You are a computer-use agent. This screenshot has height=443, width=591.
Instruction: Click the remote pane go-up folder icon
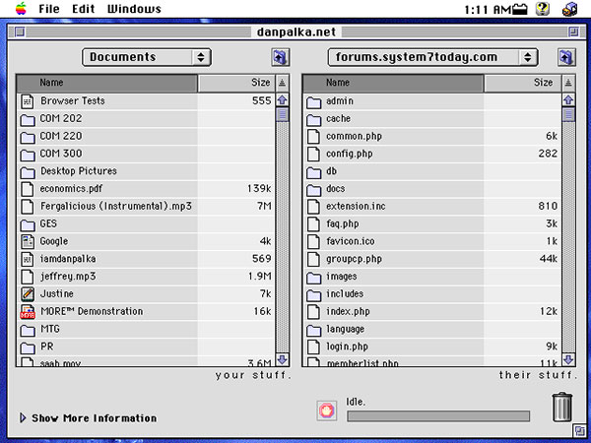[565, 57]
